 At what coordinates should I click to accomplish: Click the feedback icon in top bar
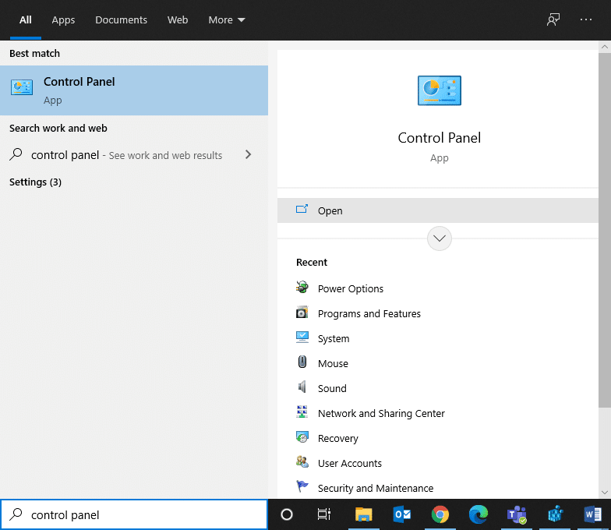(x=553, y=20)
